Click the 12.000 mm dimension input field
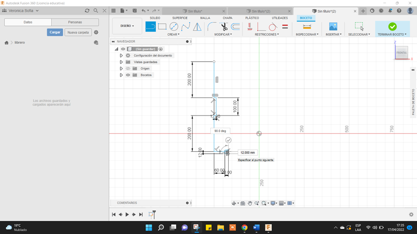The image size is (417, 234). pyautogui.click(x=248, y=152)
